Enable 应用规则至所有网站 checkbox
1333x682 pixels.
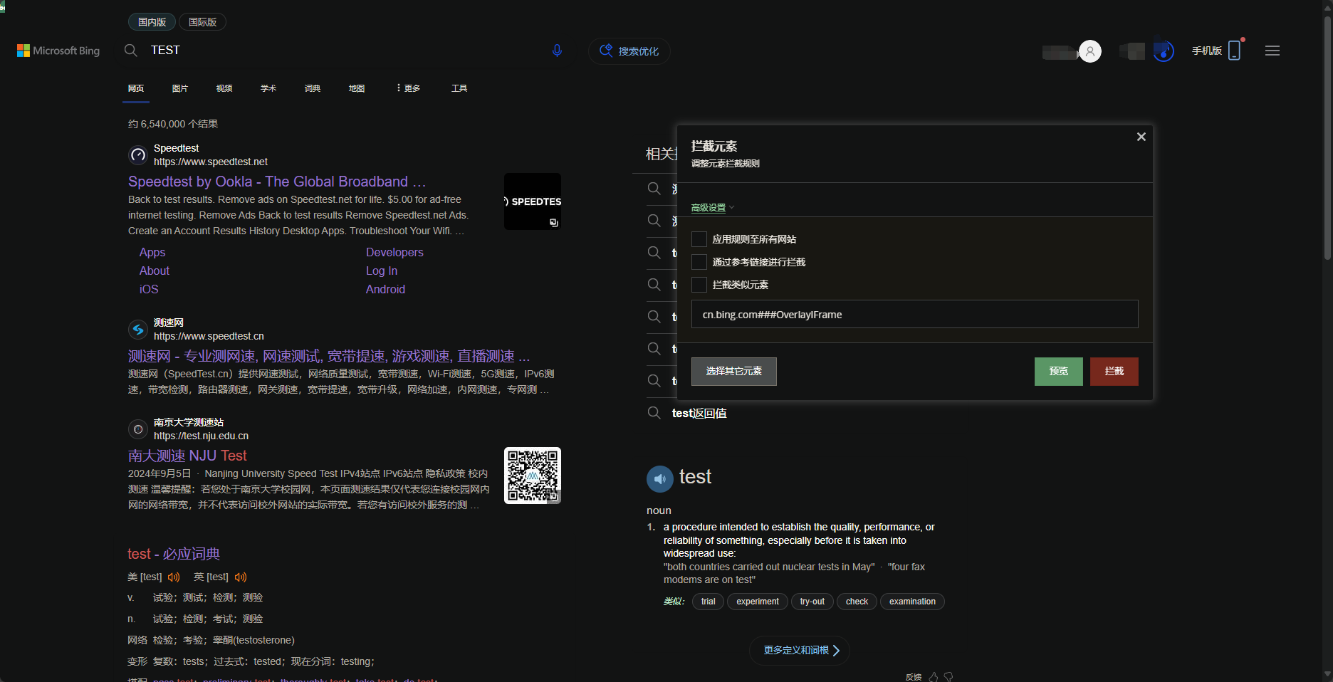(699, 239)
